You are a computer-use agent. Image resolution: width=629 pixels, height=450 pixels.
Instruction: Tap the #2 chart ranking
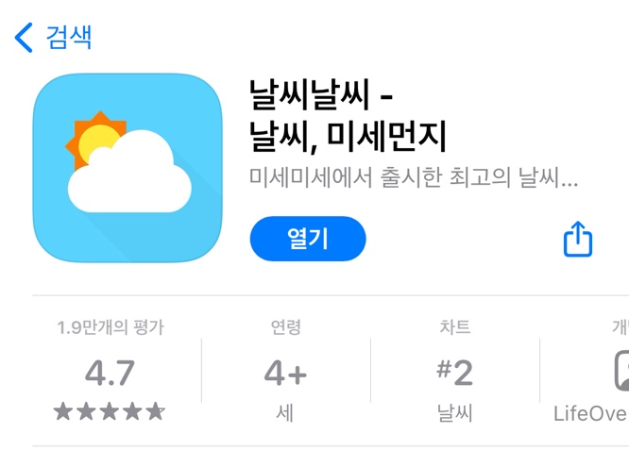454,373
